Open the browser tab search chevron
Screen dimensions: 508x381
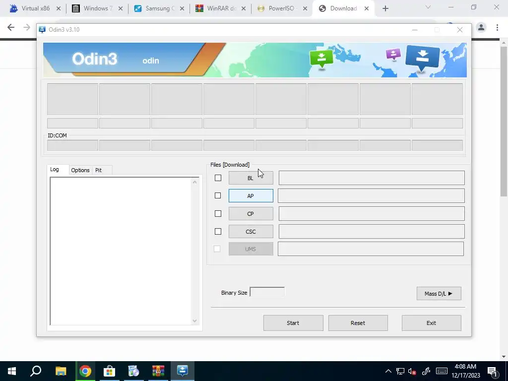[428, 7]
